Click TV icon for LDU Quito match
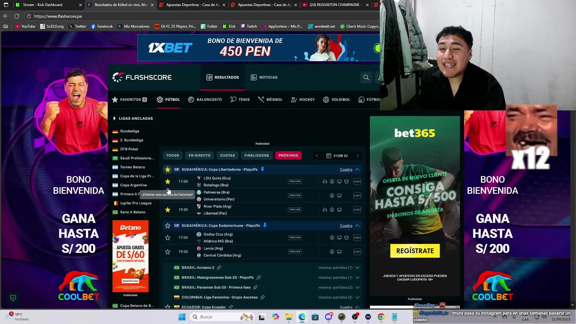This screenshot has height=324, width=576. click(x=339, y=181)
